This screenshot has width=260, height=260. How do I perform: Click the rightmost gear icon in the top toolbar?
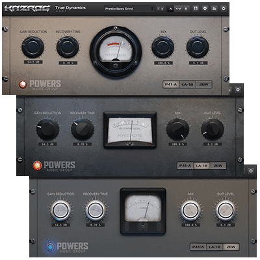(224, 8)
